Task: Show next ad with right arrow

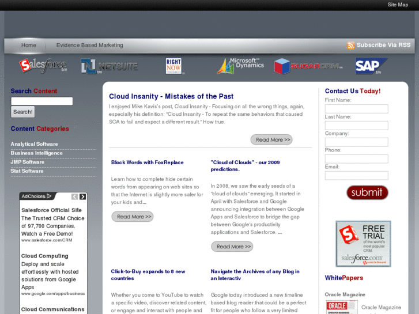Action: [x=82, y=196]
